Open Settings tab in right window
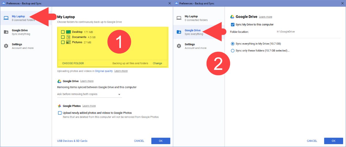This screenshot has width=346, height=147. (199, 46)
